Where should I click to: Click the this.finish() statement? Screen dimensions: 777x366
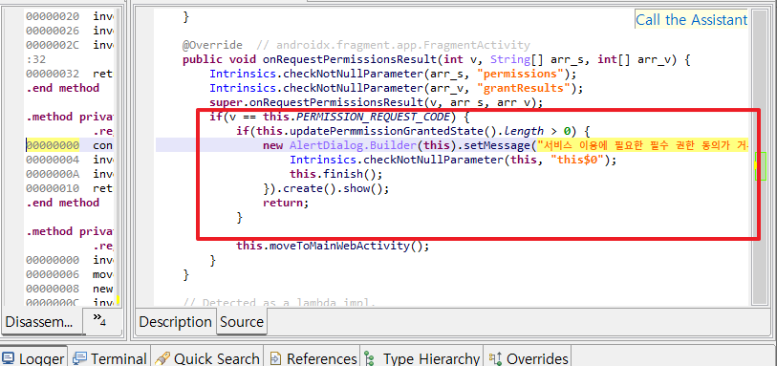336,175
